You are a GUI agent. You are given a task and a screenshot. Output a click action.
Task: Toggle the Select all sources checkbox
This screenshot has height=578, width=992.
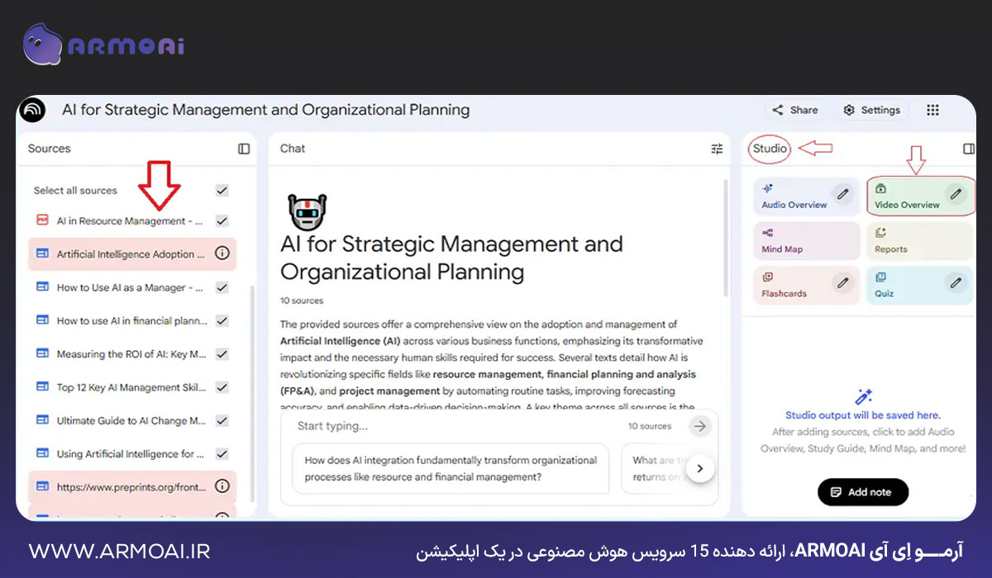222,191
